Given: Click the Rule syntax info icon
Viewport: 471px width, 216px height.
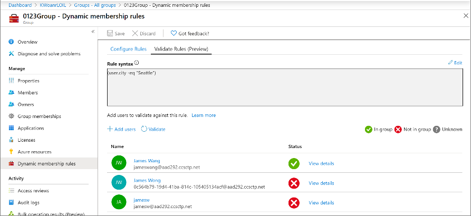Looking at the screenshot, I should [137, 63].
